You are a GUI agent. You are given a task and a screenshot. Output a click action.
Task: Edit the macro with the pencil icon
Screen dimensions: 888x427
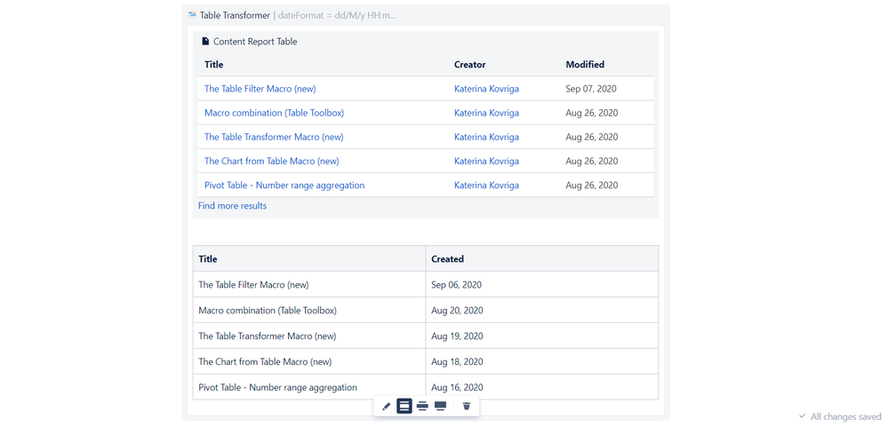tap(387, 406)
